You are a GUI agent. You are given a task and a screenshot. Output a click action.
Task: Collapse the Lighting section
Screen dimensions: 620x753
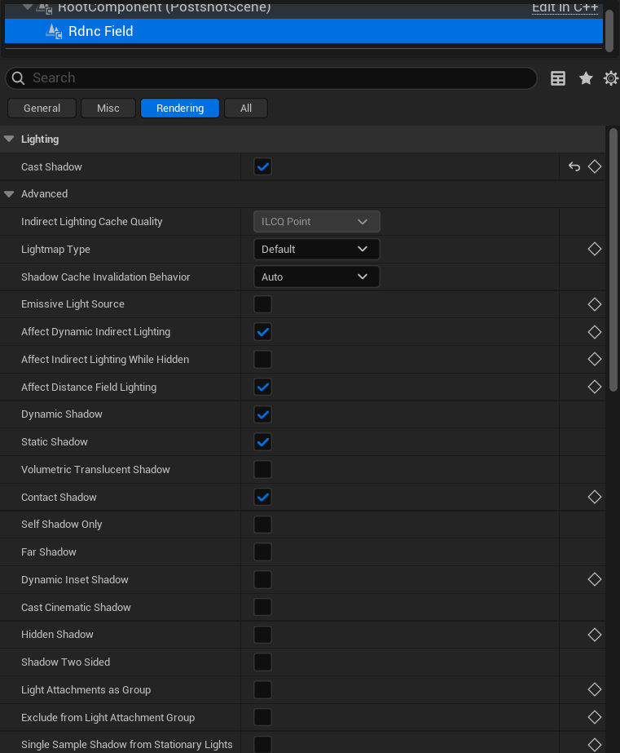coord(10,140)
